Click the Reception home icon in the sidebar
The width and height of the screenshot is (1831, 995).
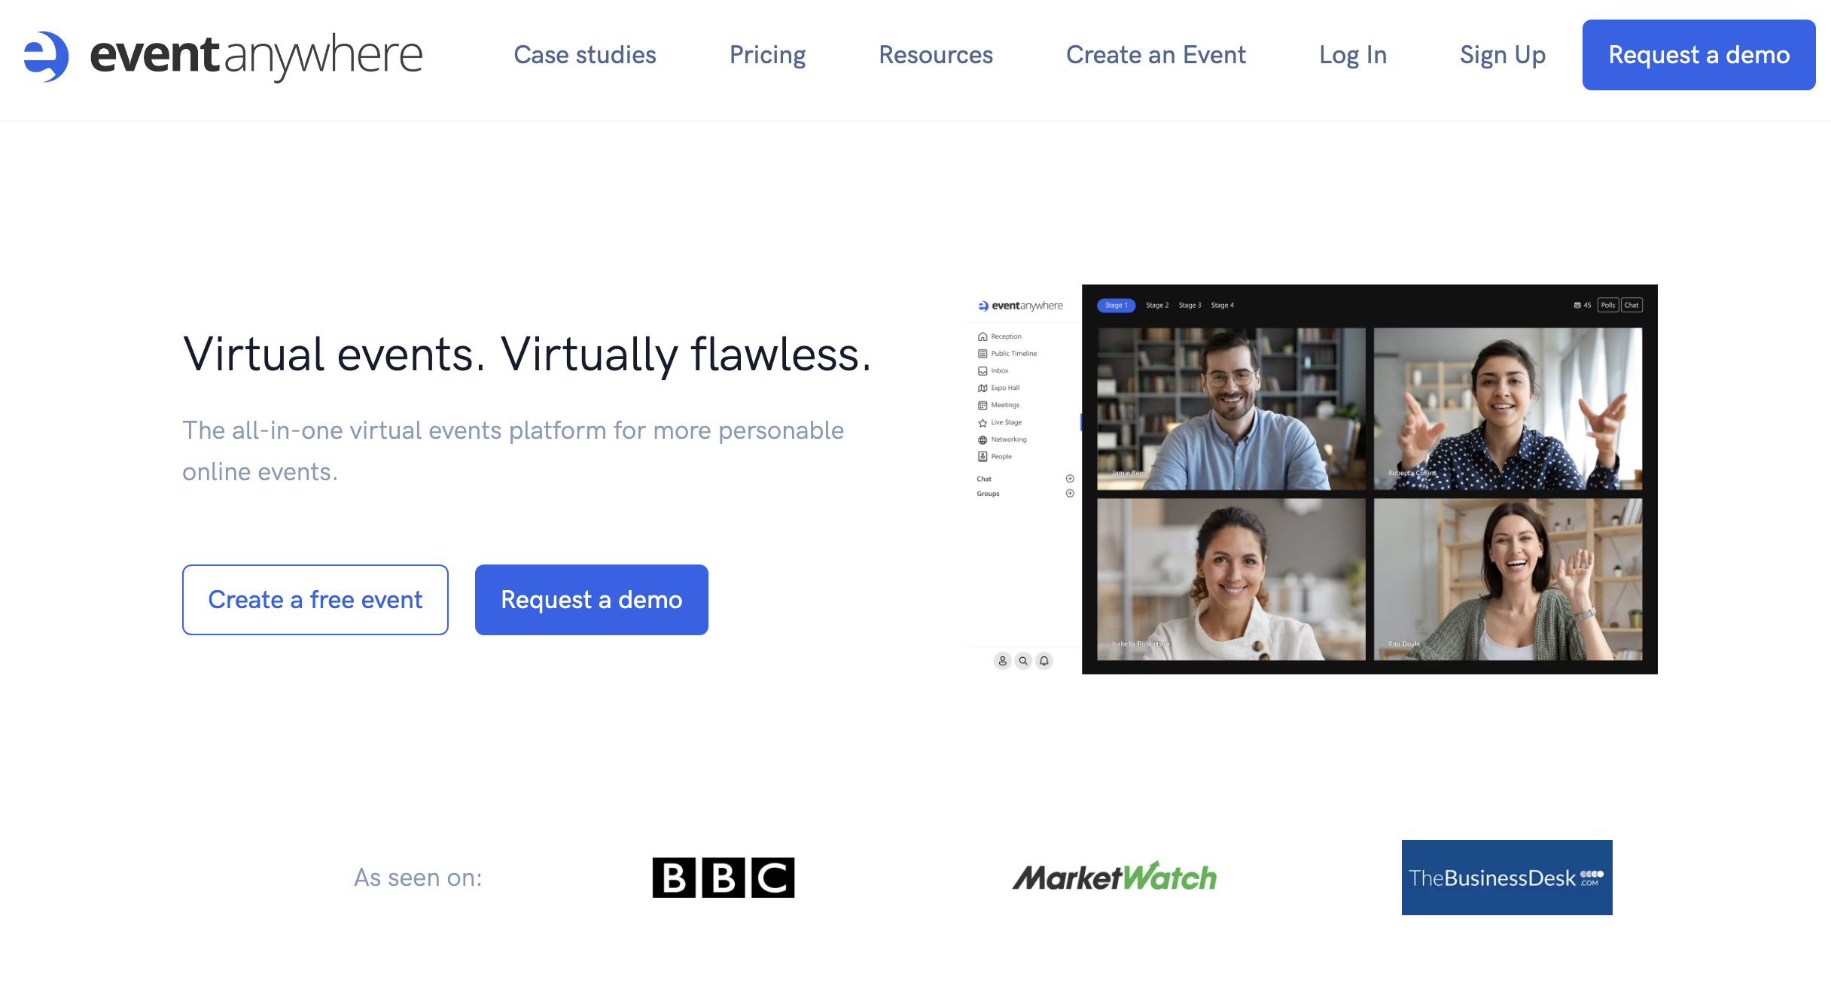(x=983, y=336)
